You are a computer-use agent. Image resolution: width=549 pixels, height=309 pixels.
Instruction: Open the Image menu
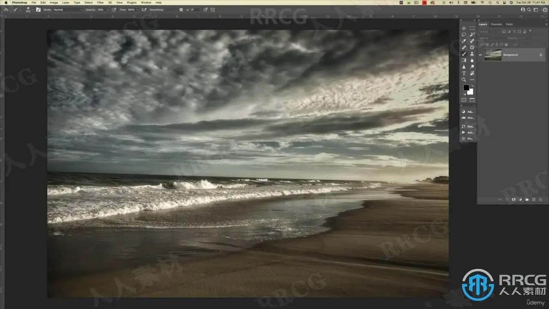54,3
